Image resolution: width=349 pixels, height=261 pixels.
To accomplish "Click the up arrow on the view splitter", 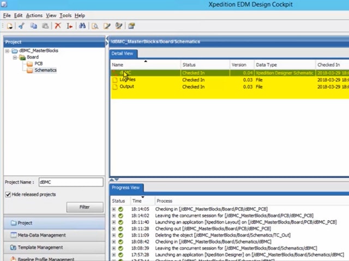I will [x=112, y=179].
